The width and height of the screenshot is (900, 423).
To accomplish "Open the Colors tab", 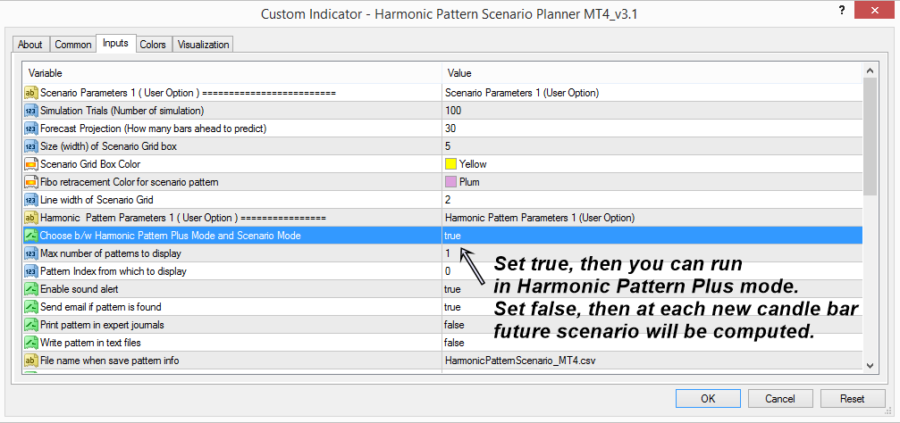I will point(153,45).
